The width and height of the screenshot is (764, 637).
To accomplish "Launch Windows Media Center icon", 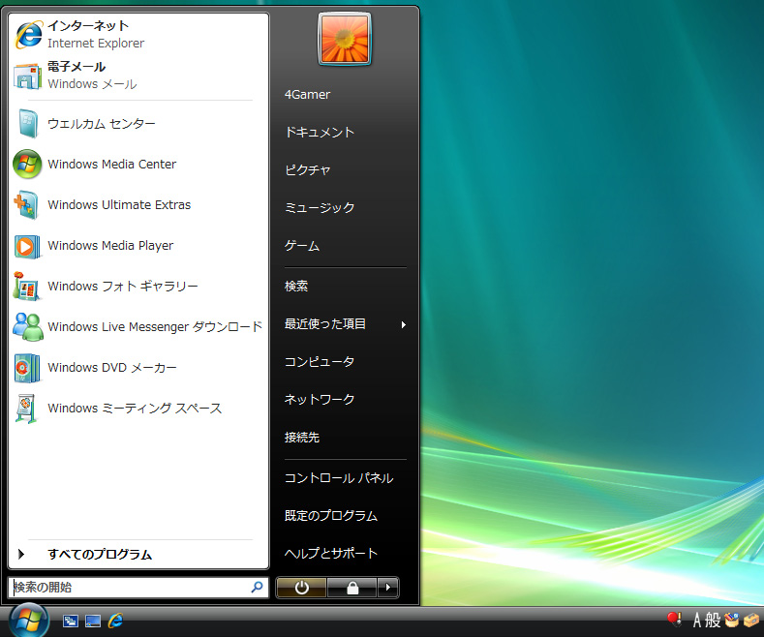I will 27,165.
